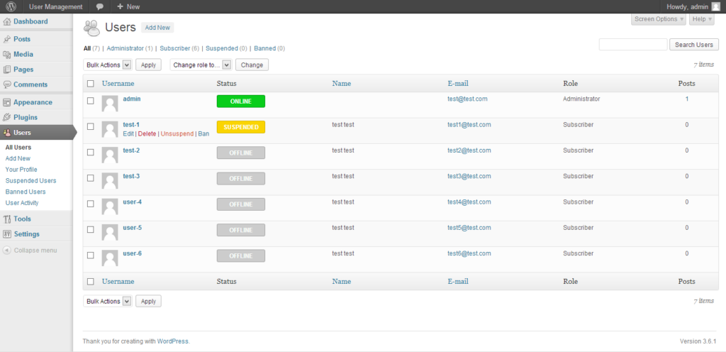Click the avatar of user user-6
Screen dimensions: 726x352
pos(110,258)
